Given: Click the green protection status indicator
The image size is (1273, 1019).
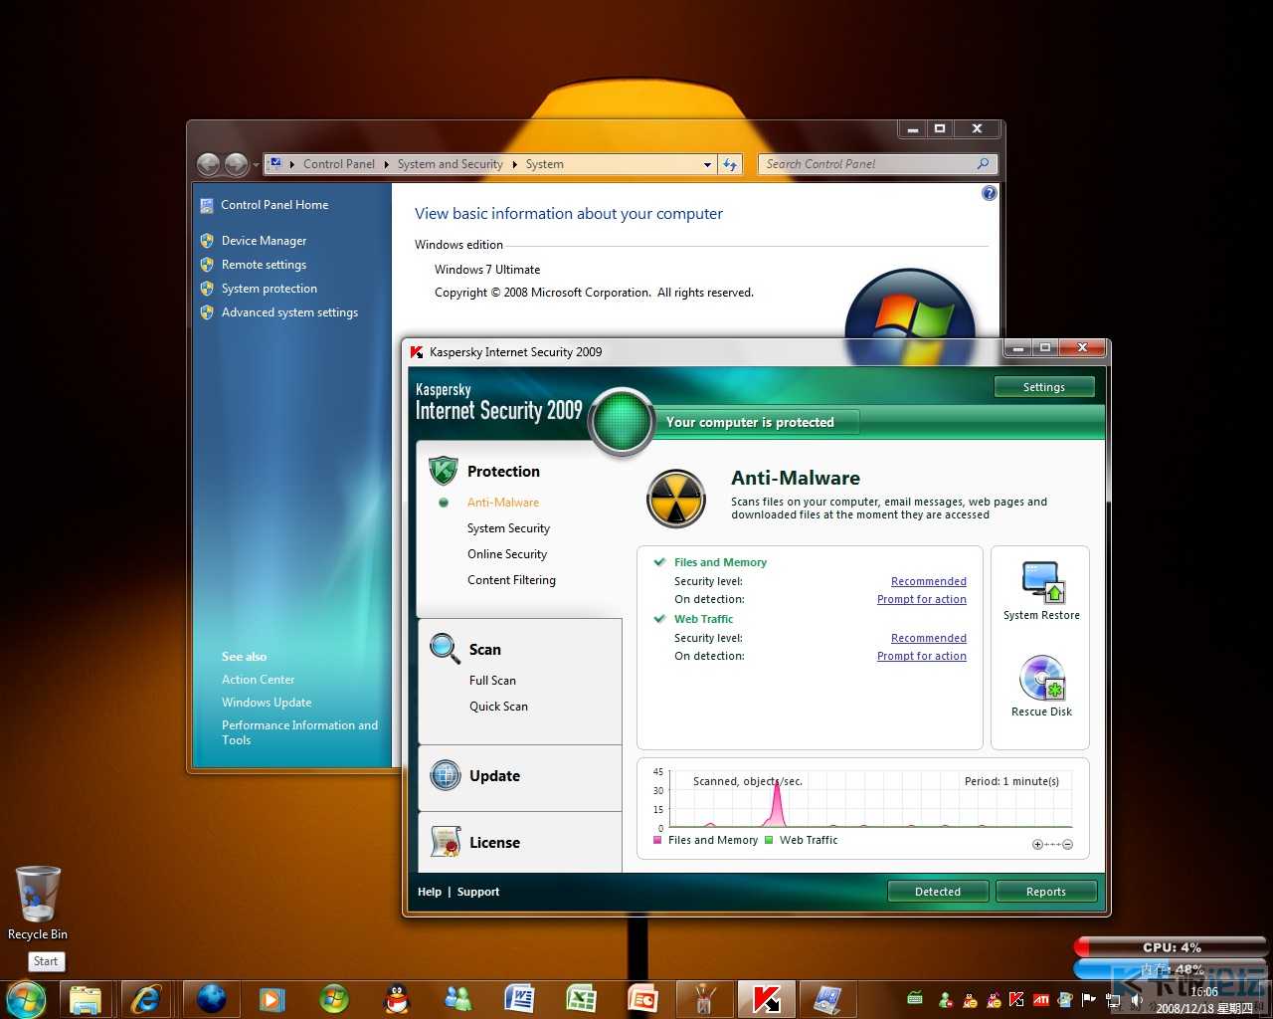Looking at the screenshot, I should tap(622, 421).
